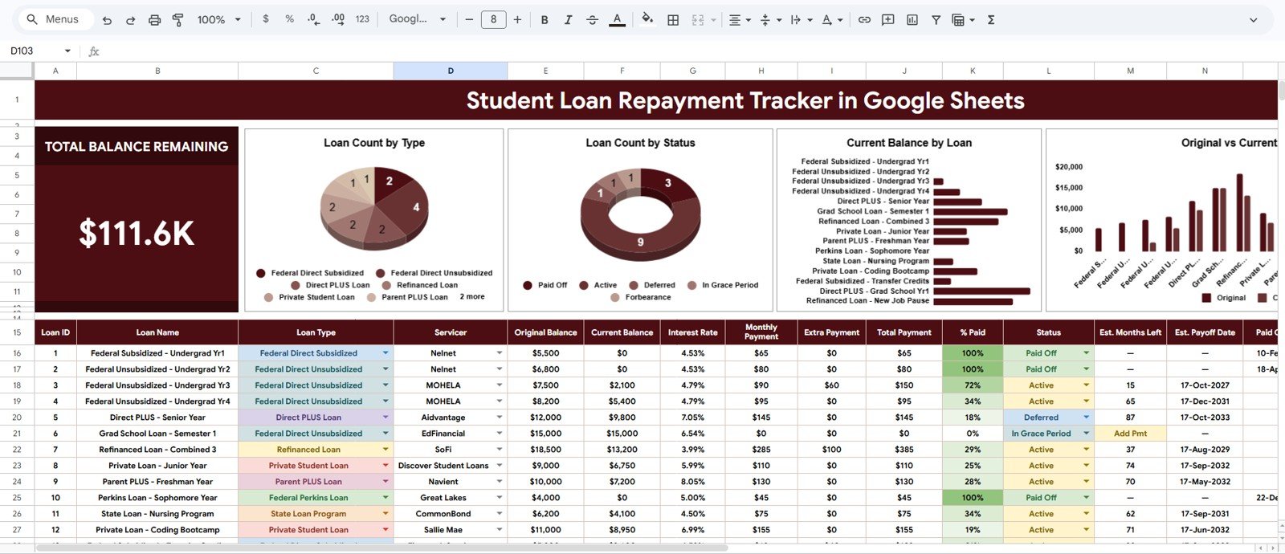Open text wrapping options

point(800,19)
